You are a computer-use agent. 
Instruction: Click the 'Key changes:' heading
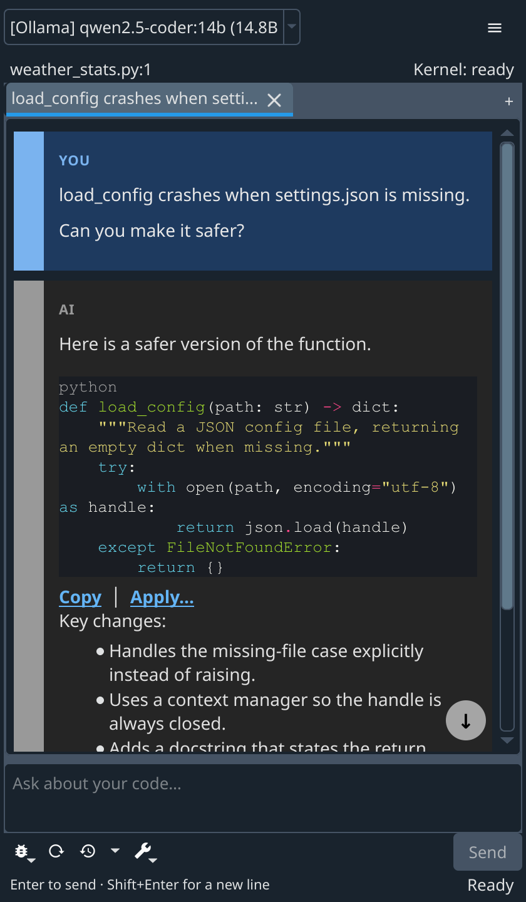(x=113, y=621)
